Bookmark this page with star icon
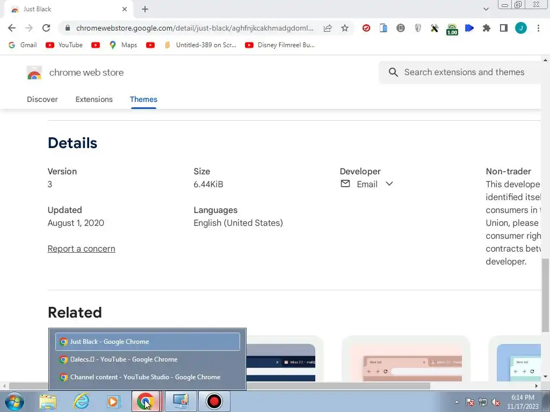The height and width of the screenshot is (412, 550). click(x=345, y=28)
